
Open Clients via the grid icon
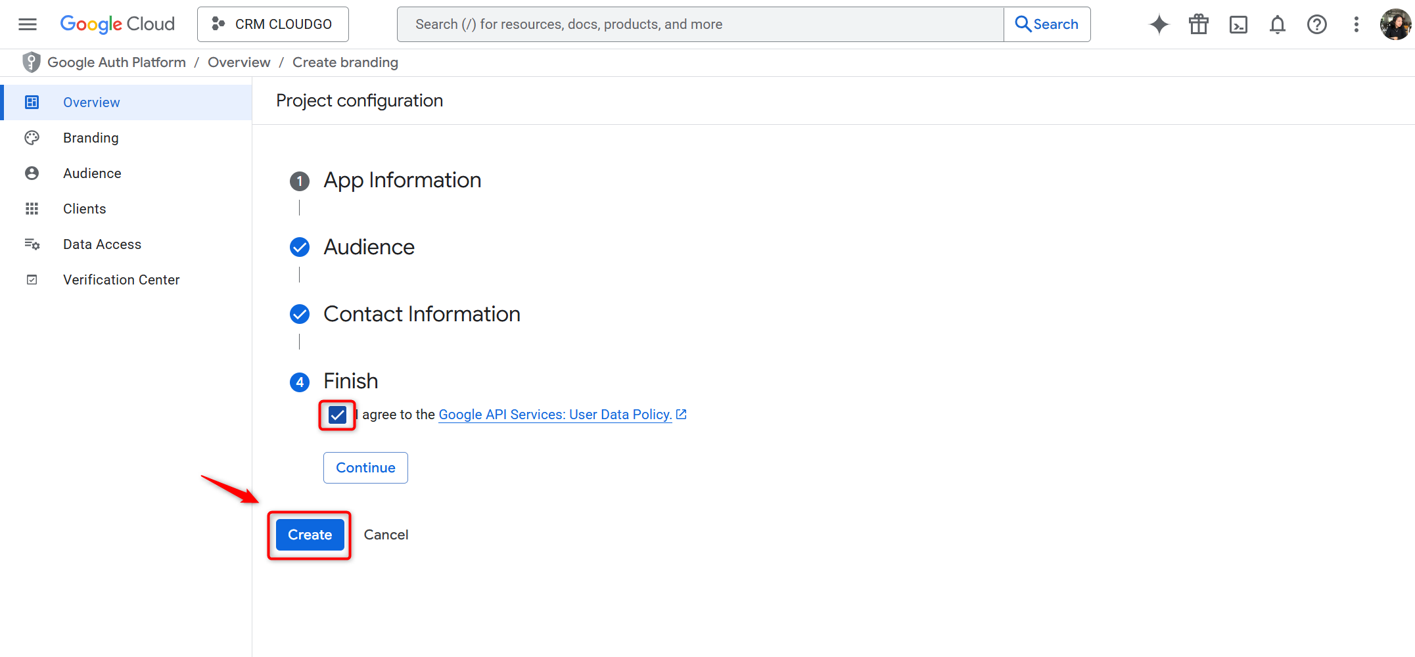pyautogui.click(x=32, y=208)
